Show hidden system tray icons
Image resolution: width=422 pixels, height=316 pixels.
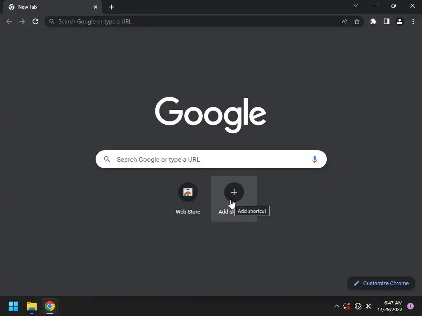point(336,306)
